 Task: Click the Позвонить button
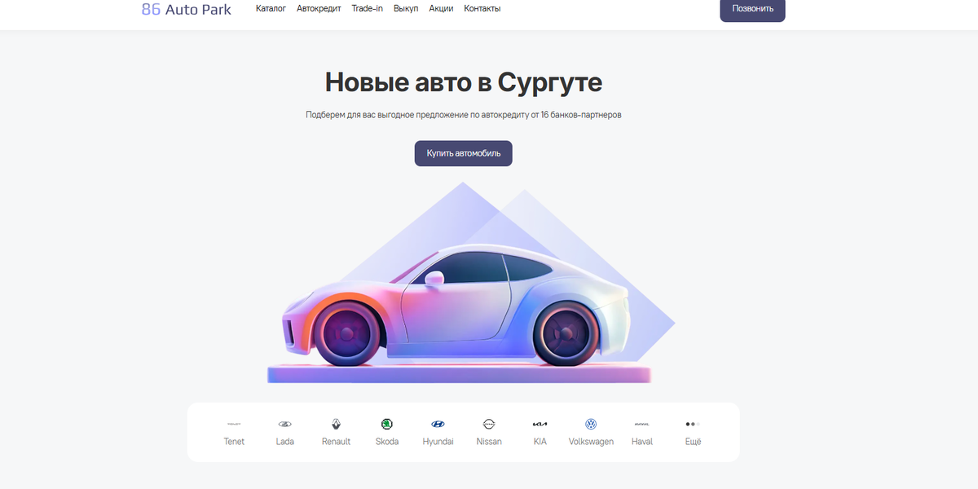click(x=752, y=9)
